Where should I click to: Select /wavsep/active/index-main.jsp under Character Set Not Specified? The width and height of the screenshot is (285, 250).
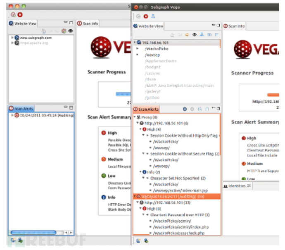point(180,190)
